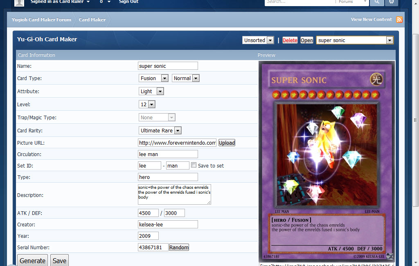This screenshot has height=266, width=419.
Task: Open the Fusion card type dropdown
Action: pos(154,78)
